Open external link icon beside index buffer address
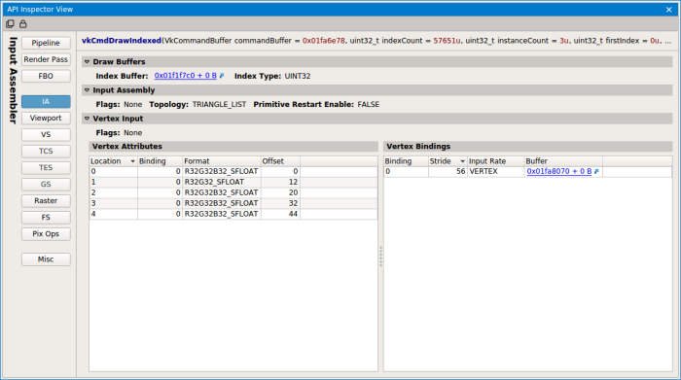This screenshot has height=380, width=681. tap(222, 76)
